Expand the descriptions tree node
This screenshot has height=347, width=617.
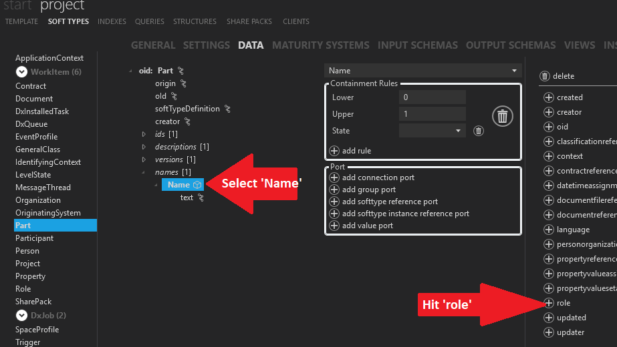[144, 147]
